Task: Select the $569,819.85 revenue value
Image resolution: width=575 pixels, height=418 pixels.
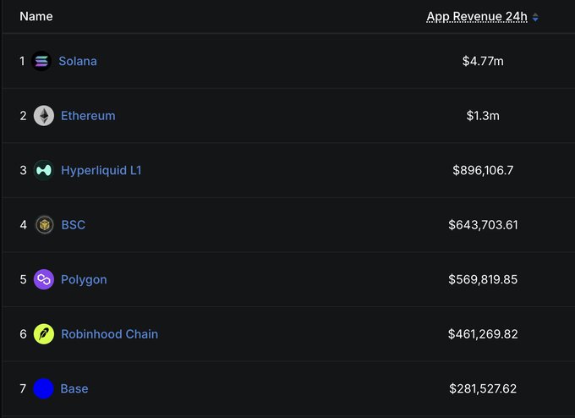Action: (483, 279)
